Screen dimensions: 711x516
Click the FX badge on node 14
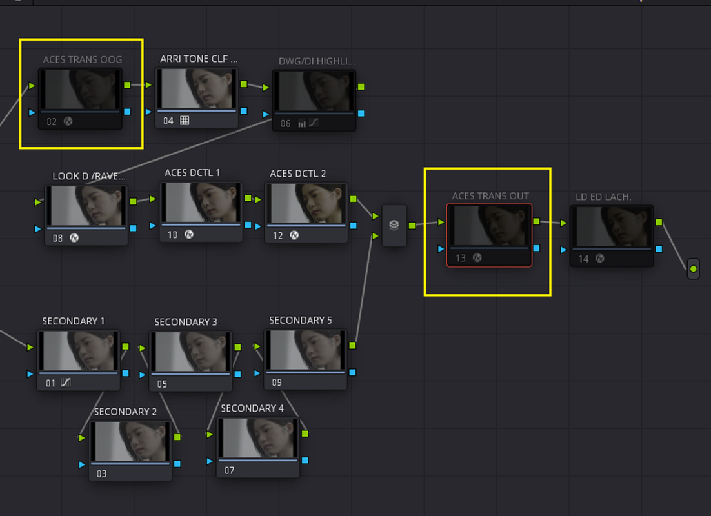(x=600, y=259)
